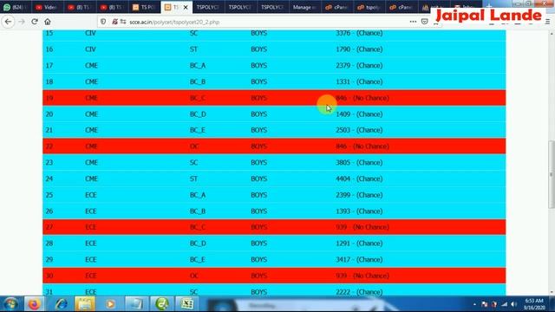The width and height of the screenshot is (555, 312).
Task: Open the media player taskbar icon
Action: coord(110,304)
